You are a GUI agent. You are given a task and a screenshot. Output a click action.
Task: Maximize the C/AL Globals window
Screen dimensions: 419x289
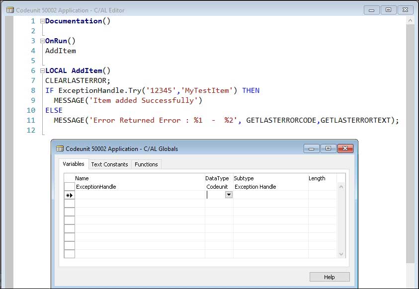tap(328, 148)
